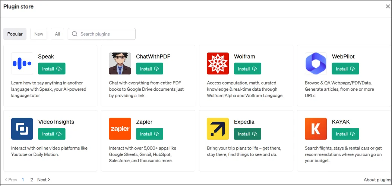Open the About plugins link
Image resolution: width=392 pixels, height=186 pixels.
click(377, 180)
